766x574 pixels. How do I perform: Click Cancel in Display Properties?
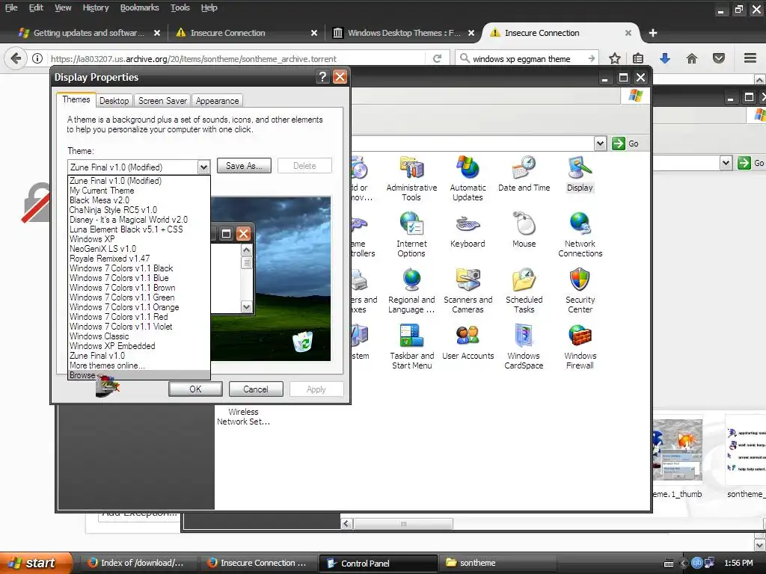[x=256, y=389]
